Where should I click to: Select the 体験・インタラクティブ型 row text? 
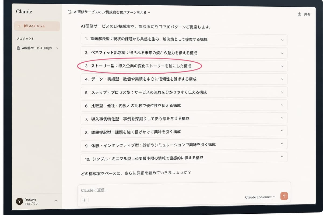click(x=150, y=145)
